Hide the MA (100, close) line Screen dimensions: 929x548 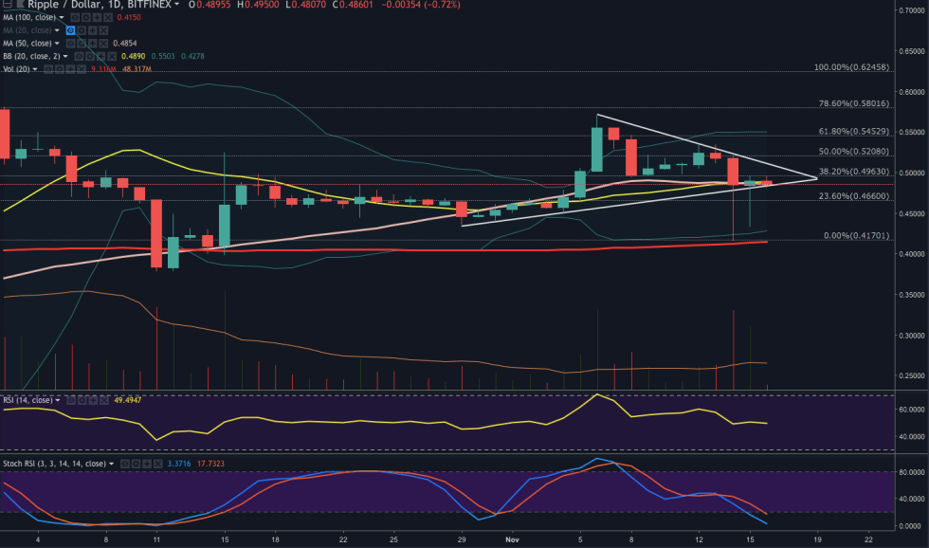[75, 18]
